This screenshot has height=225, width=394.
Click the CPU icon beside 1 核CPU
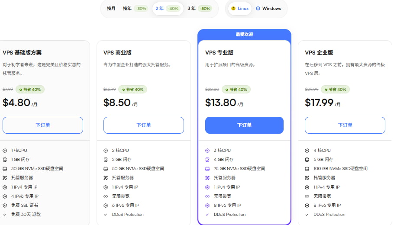(x=5, y=151)
